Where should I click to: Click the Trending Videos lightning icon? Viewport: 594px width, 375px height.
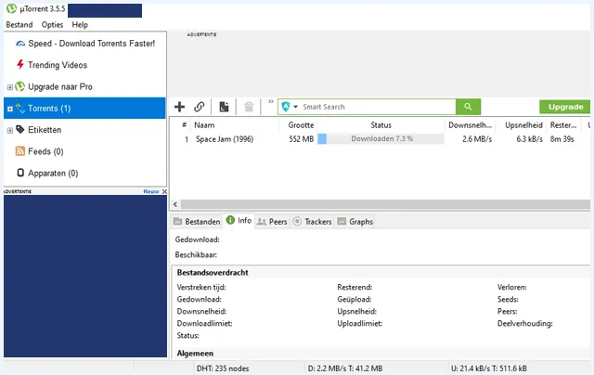click(x=20, y=64)
